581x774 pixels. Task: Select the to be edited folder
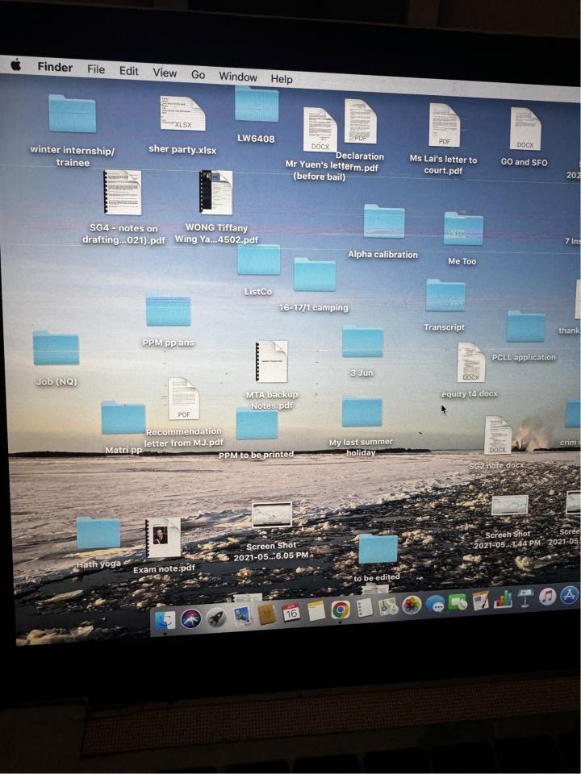(x=378, y=549)
